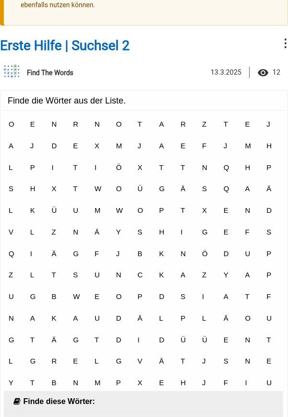Click the book icon beside Finde diese Wörter
288x417 pixels.
click(17, 401)
